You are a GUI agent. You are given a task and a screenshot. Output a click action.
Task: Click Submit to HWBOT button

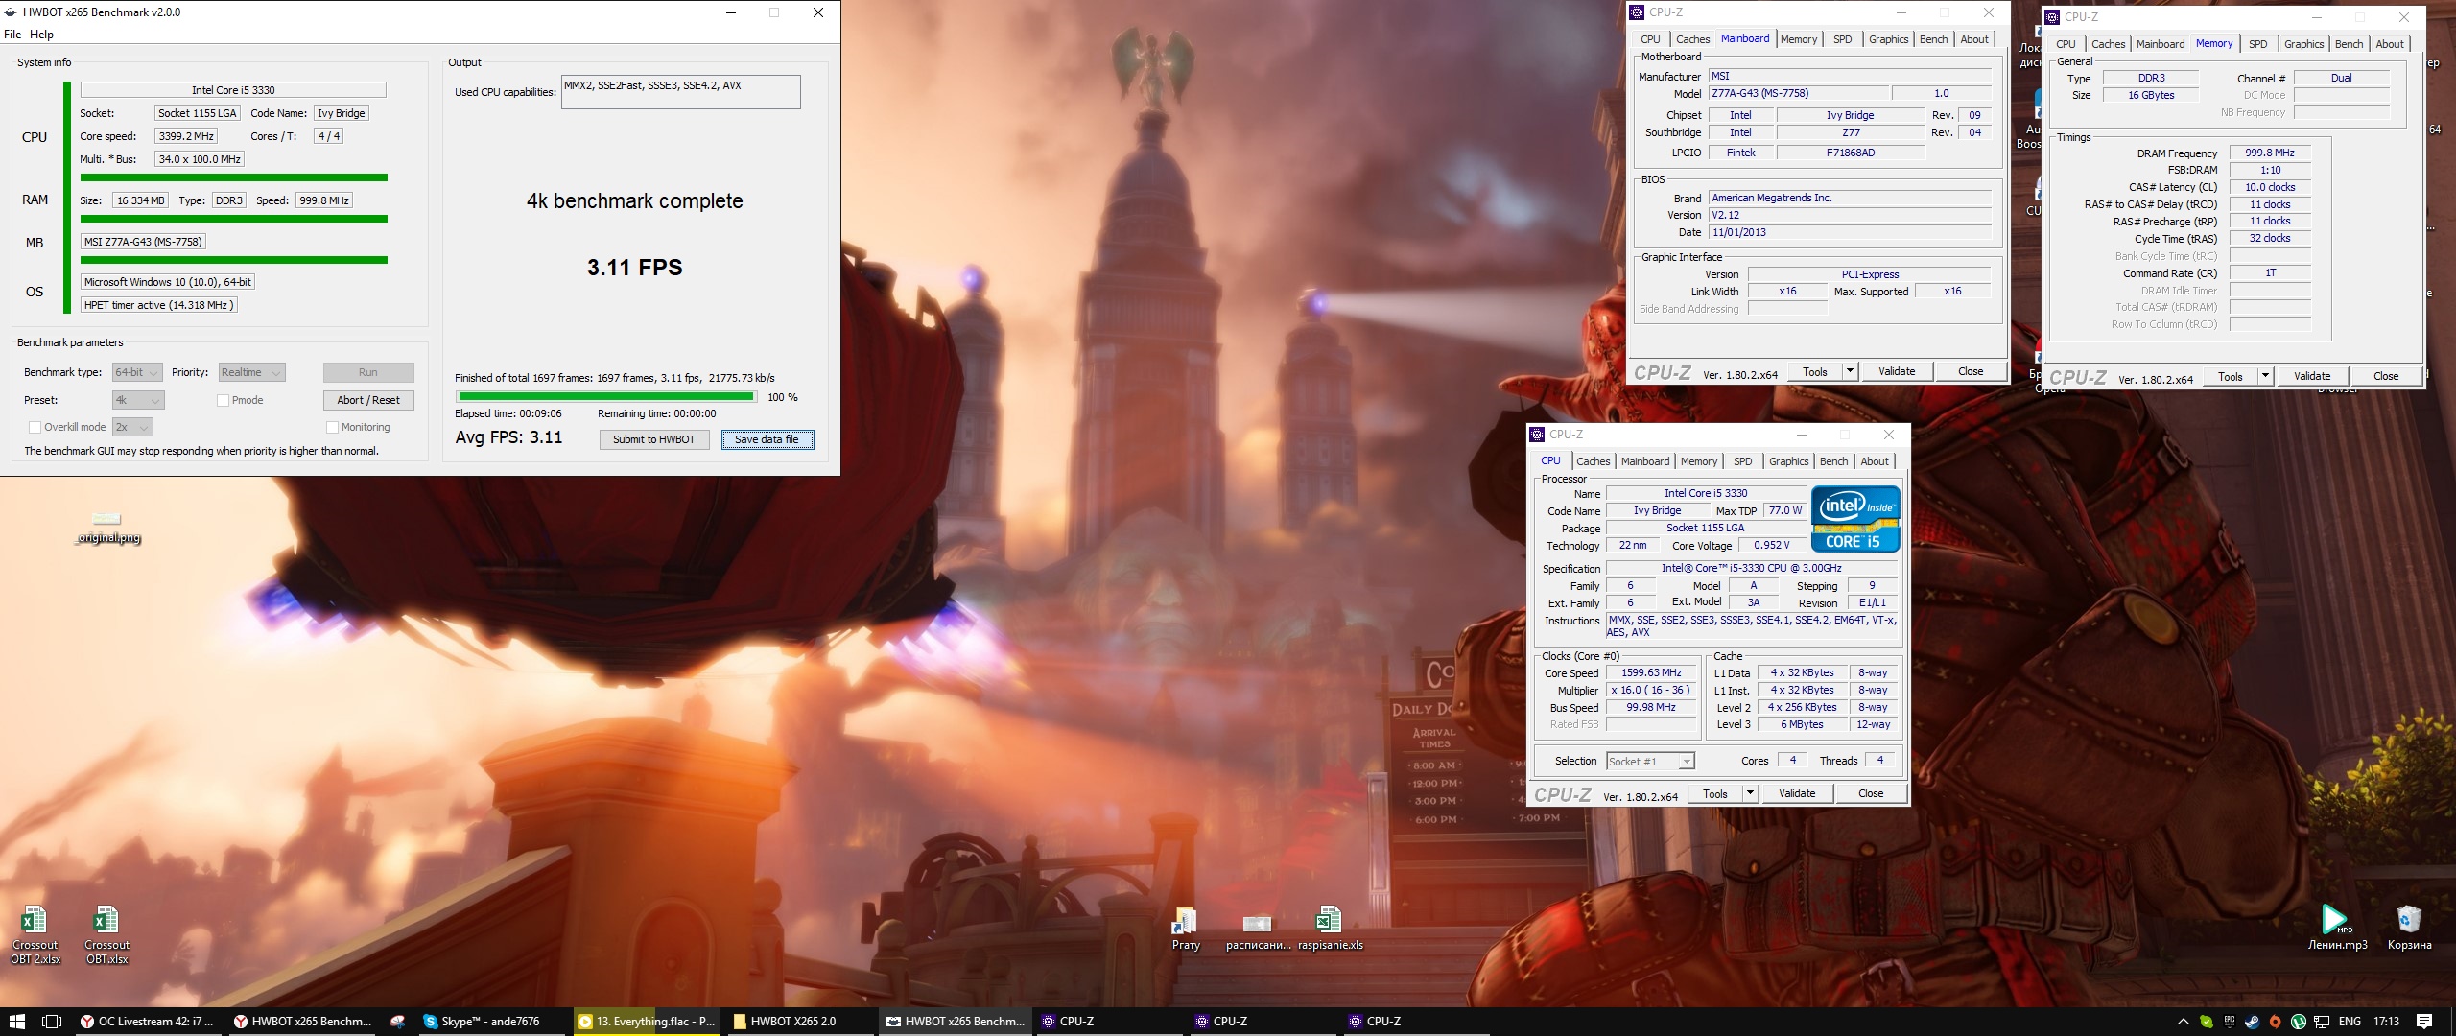[654, 439]
